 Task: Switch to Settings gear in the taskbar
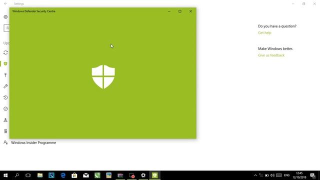click(143, 175)
